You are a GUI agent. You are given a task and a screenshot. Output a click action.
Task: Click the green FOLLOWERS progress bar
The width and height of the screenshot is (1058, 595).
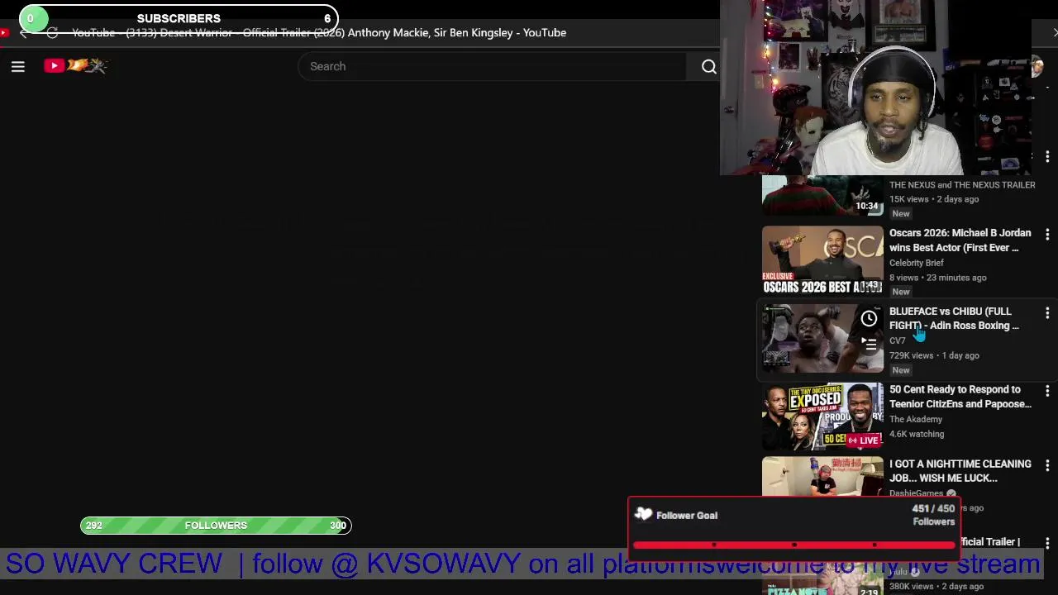[x=216, y=526]
